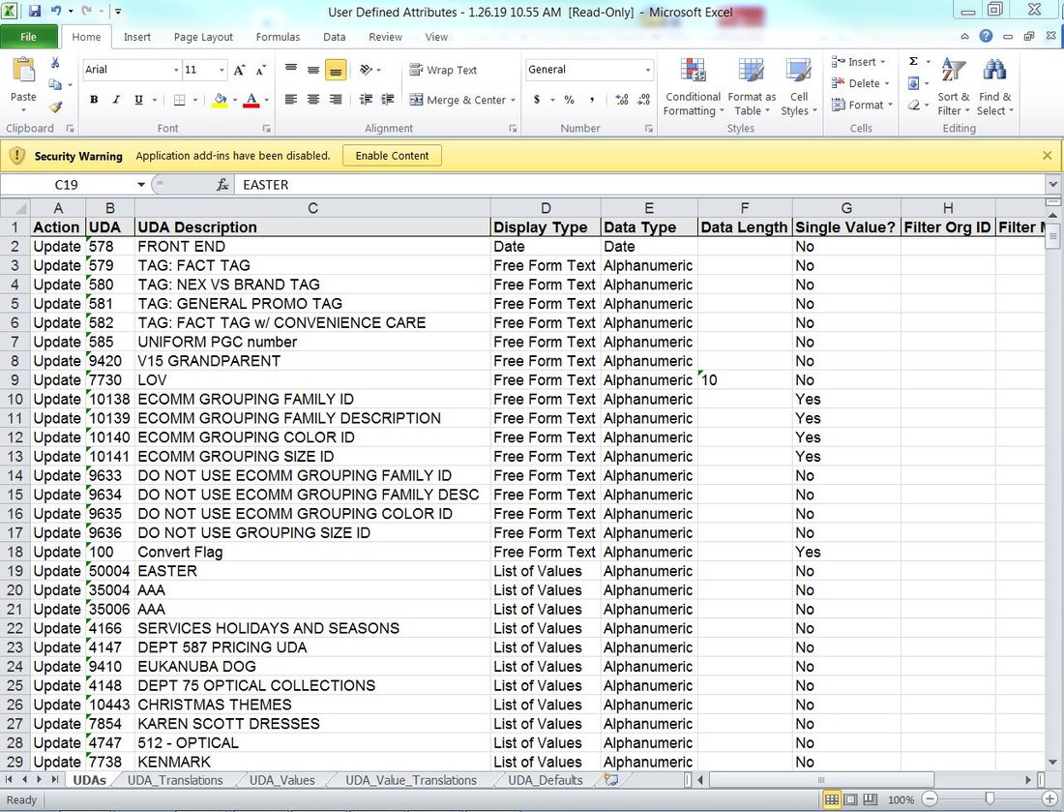Click the Grow Font icon
1064x812 pixels.
tap(240, 70)
